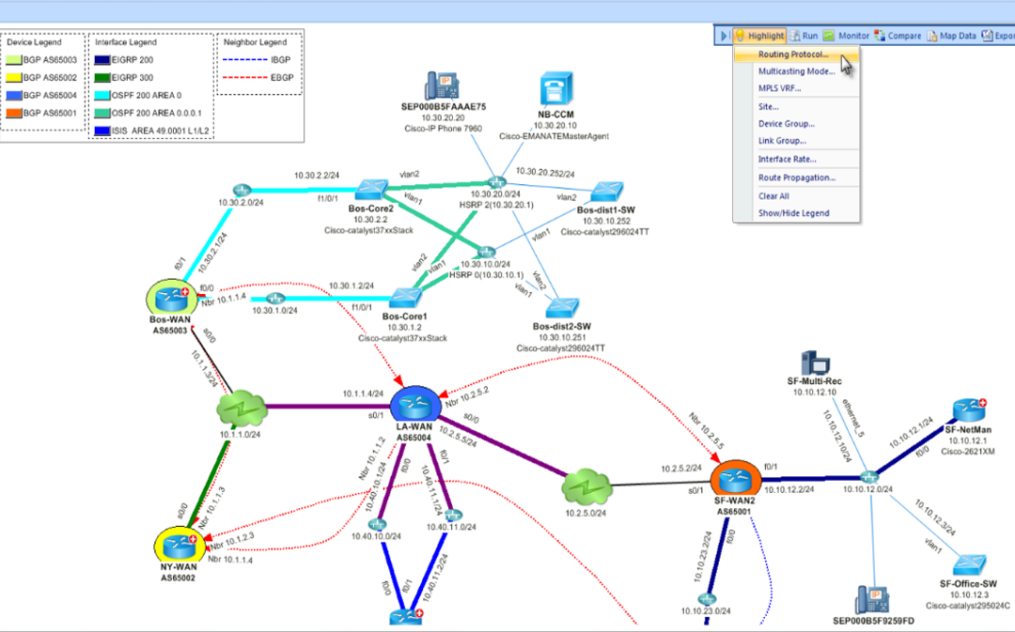Click the 10.10.23.0/24 LAN segment node
The height and width of the screenshot is (632, 1015).
tap(707, 599)
